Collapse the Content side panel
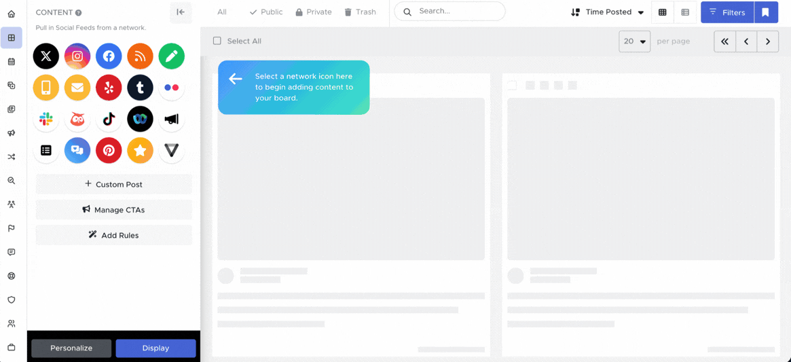Screen dimensions: 791x362 coord(181,13)
